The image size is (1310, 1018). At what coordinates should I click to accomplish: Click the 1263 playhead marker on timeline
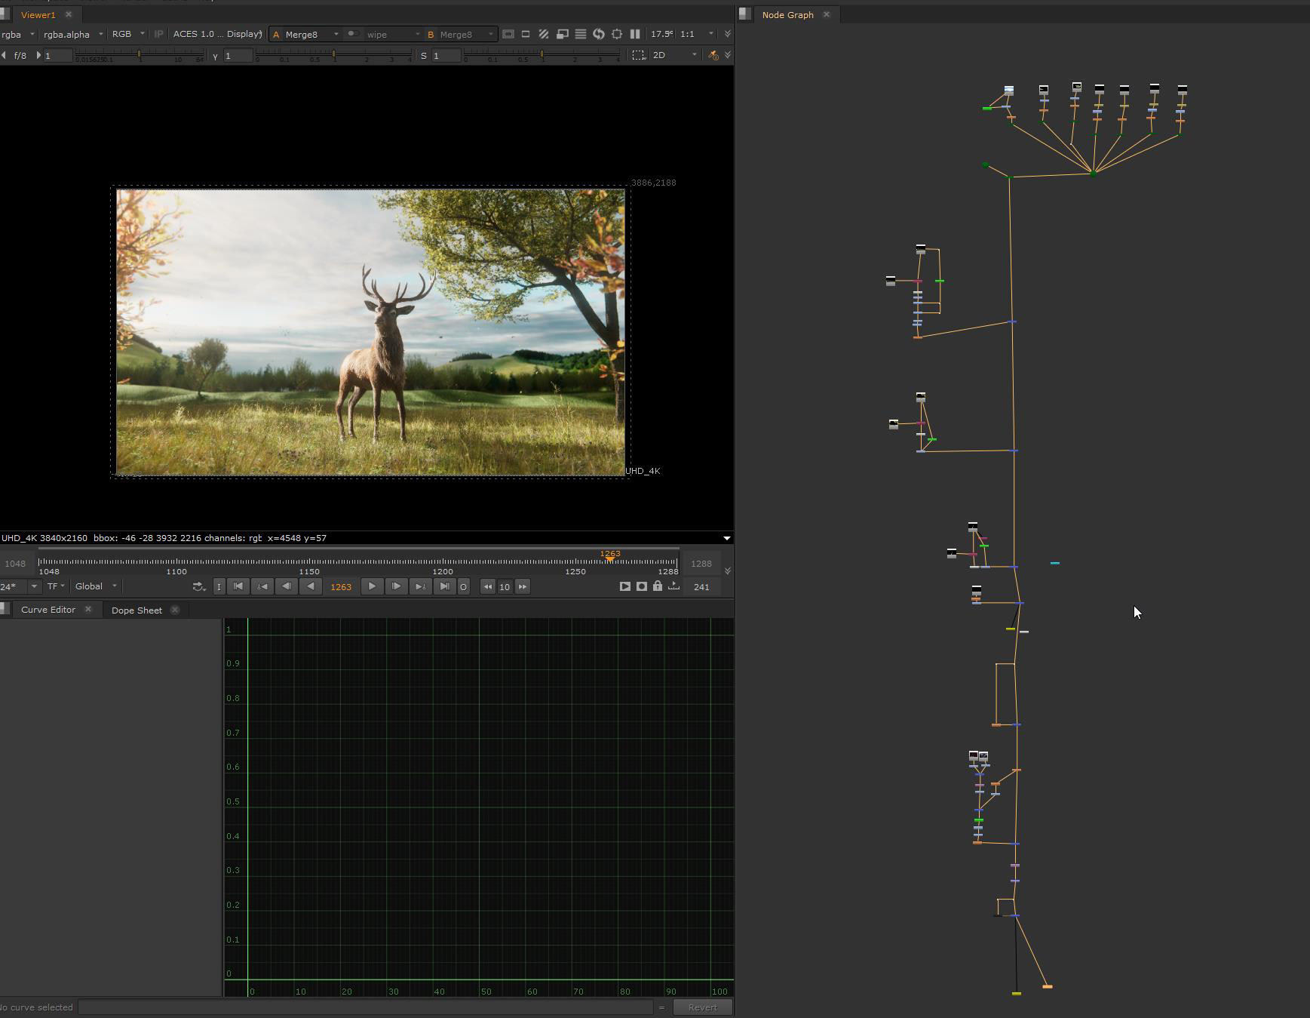[610, 555]
